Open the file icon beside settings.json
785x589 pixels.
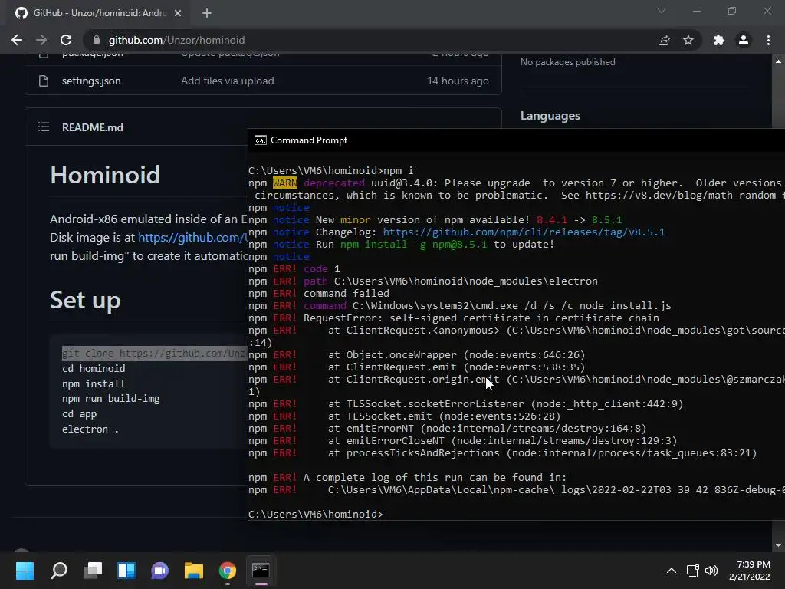pyautogui.click(x=44, y=81)
